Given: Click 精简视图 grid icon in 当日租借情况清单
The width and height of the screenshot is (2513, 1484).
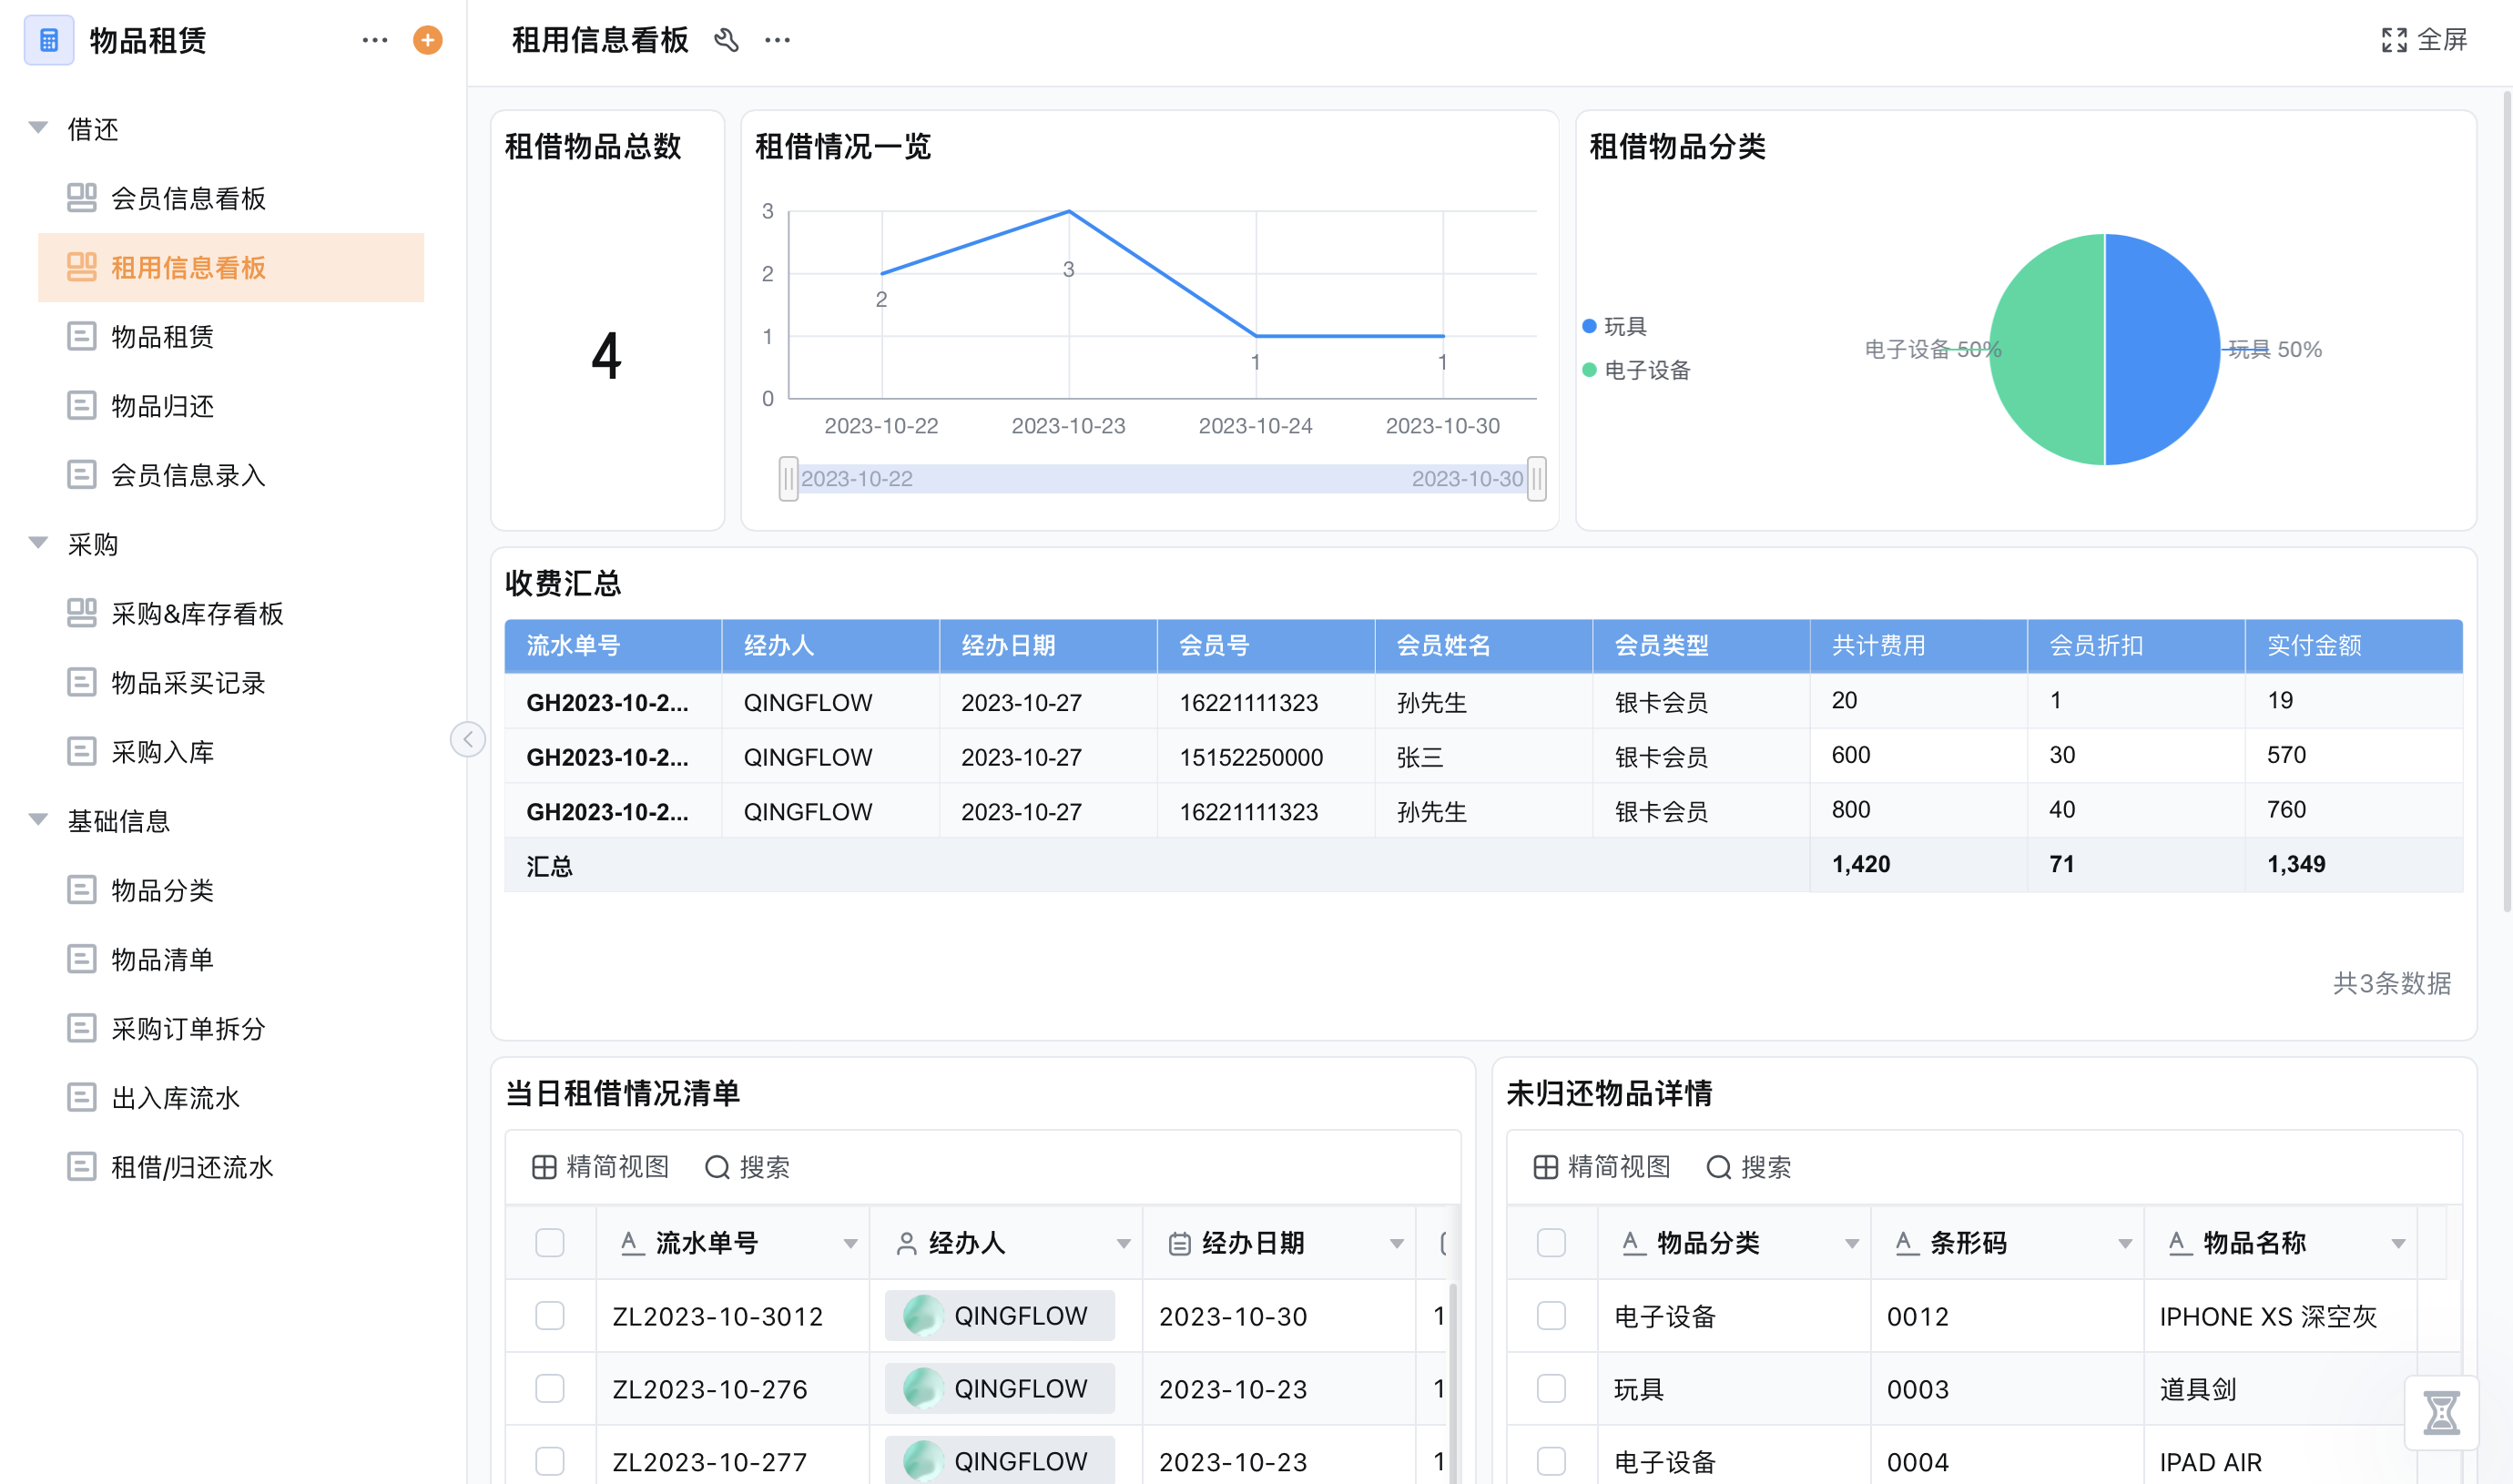Looking at the screenshot, I should 544,1167.
